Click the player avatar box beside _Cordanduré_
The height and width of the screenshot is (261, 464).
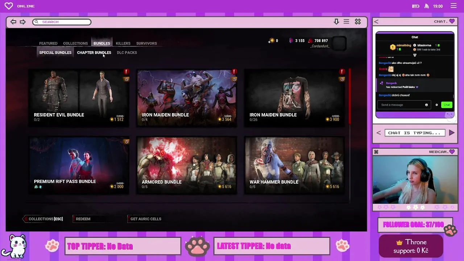coord(339,43)
